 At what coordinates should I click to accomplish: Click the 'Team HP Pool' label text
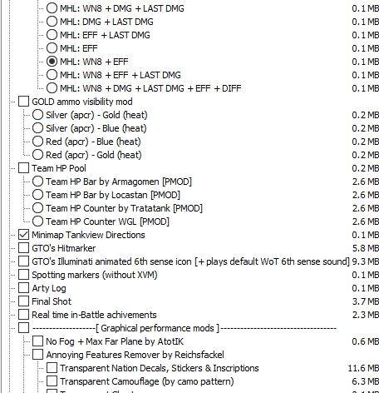[x=59, y=168]
